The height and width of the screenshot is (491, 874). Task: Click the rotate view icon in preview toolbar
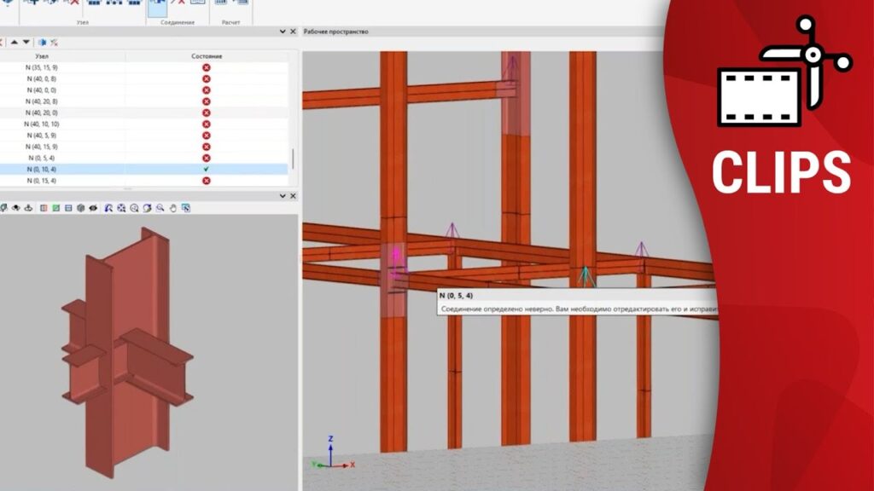click(x=147, y=207)
